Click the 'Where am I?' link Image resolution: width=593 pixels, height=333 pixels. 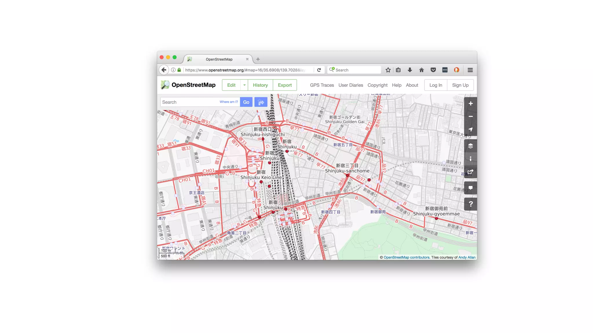coord(229,102)
